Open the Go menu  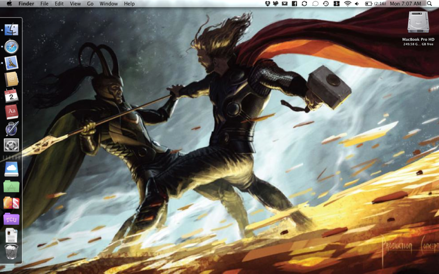pyautogui.click(x=90, y=3)
